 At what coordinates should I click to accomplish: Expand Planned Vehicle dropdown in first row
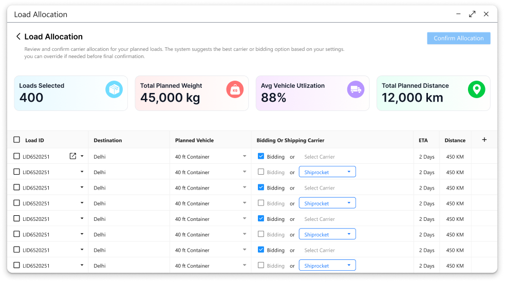pos(245,157)
